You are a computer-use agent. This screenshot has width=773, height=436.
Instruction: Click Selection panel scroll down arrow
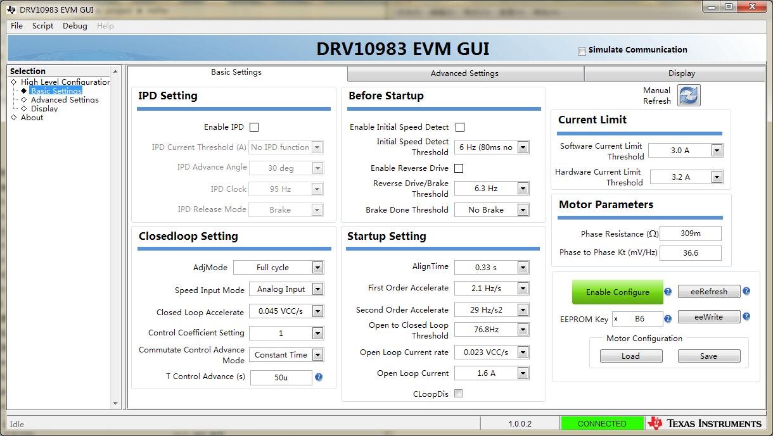click(115, 403)
